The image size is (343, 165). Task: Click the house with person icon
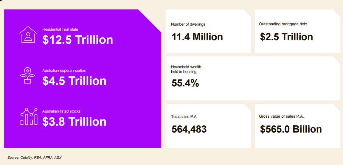tap(28, 35)
